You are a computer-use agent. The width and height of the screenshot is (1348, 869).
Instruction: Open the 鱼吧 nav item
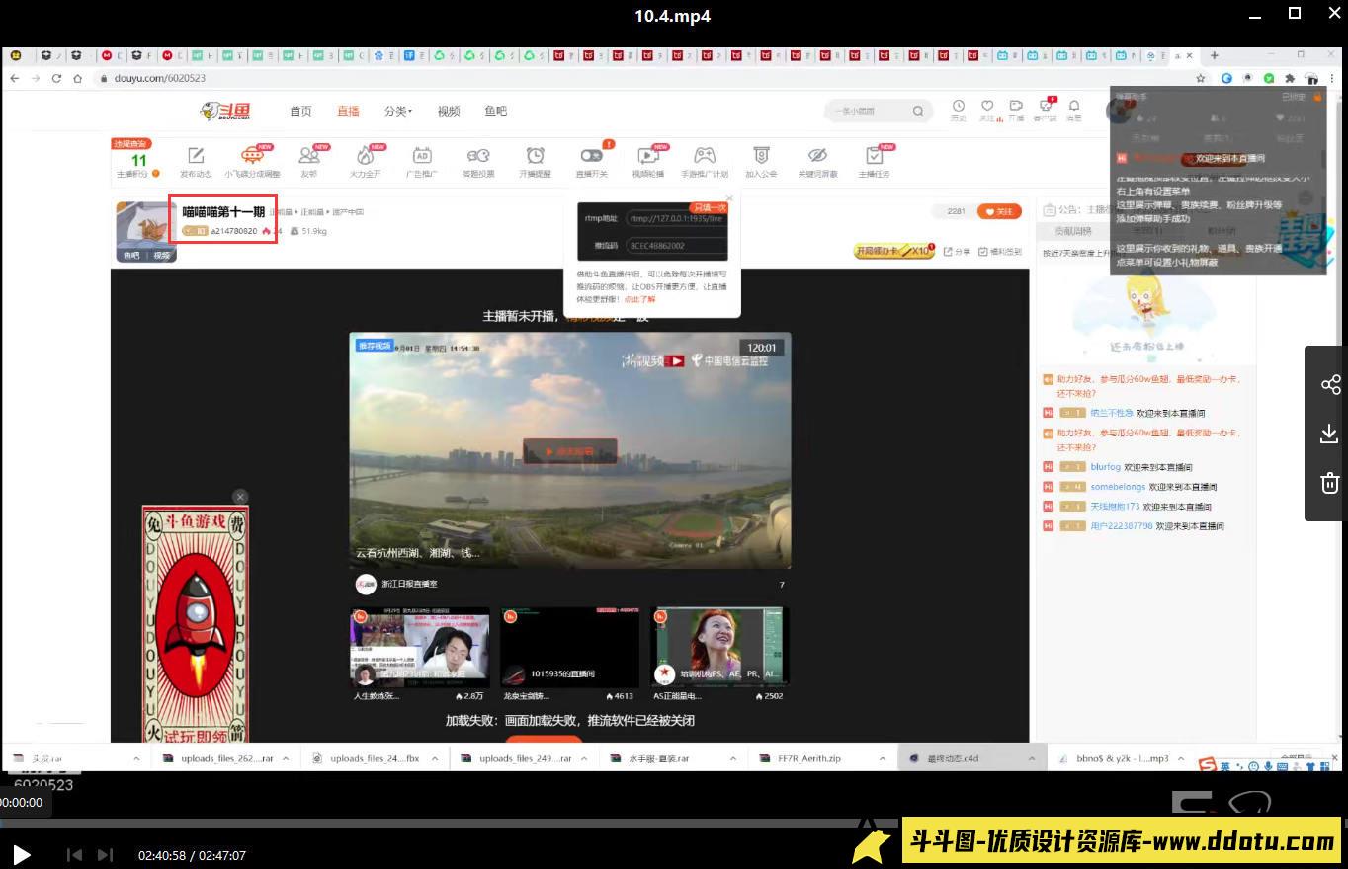pyautogui.click(x=496, y=111)
